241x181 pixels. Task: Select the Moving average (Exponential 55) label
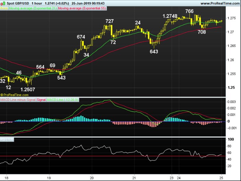[82, 8]
